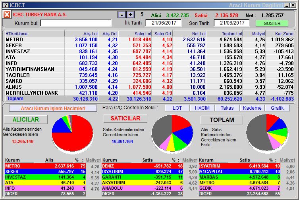The image size is (299, 200).
Task: Click the Net value 1.285.757
Action: point(272,15)
